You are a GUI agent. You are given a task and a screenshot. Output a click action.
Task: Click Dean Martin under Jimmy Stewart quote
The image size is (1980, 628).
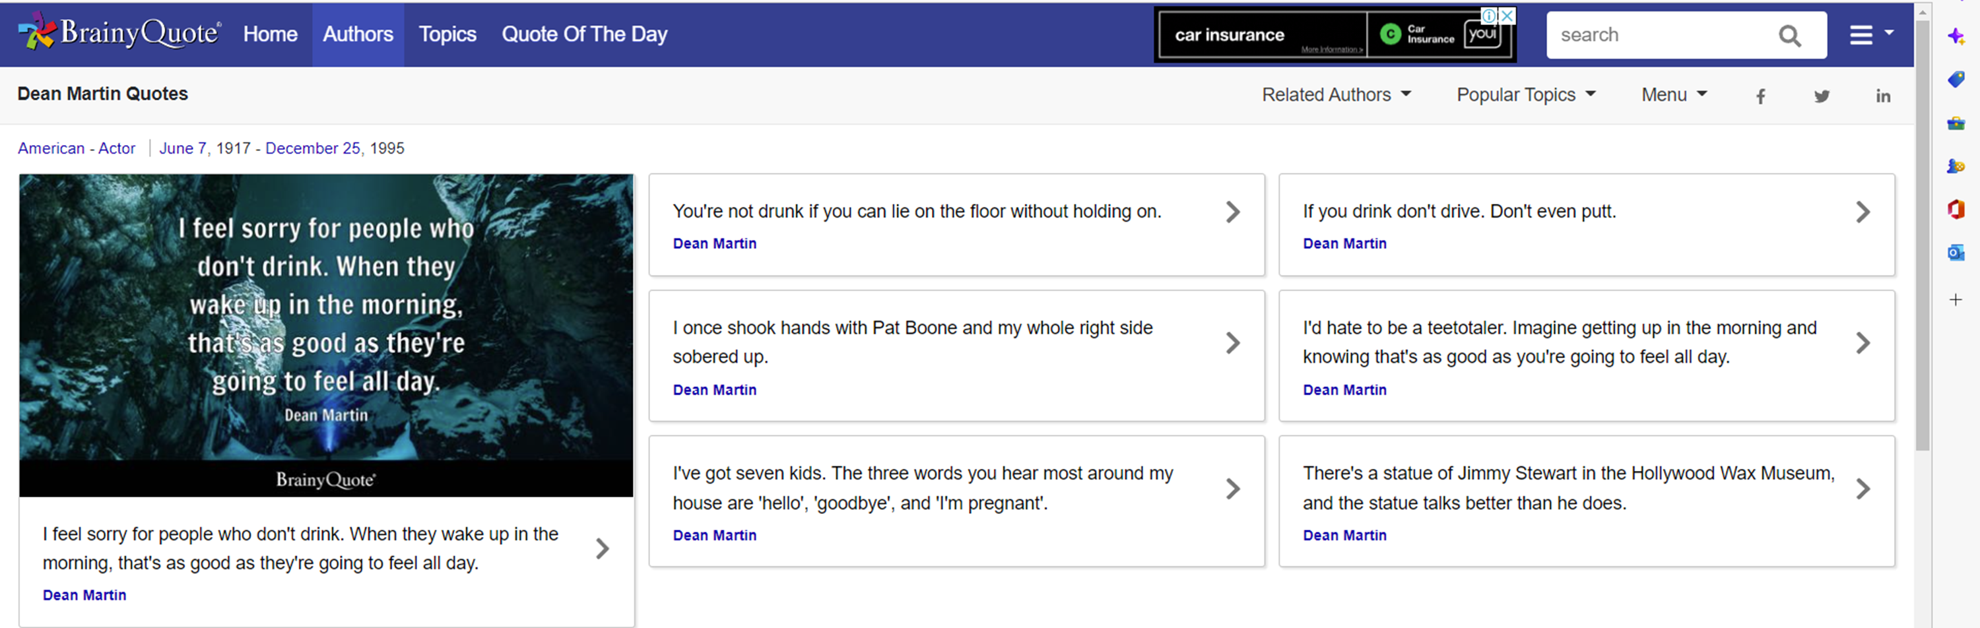click(x=1344, y=535)
